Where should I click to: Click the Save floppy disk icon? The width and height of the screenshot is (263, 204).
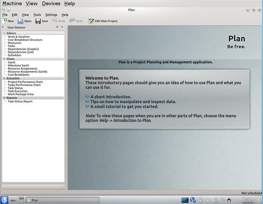(38, 21)
